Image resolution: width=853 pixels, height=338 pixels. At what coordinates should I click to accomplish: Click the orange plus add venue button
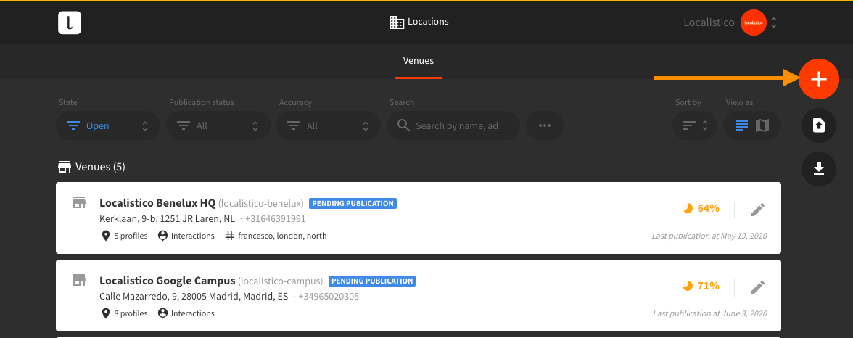pos(819,79)
